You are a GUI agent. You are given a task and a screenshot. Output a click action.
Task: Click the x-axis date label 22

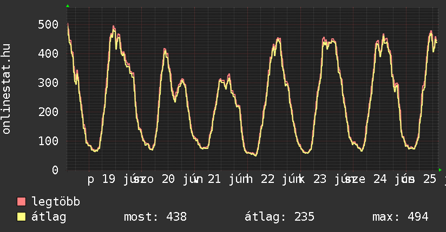268,179
